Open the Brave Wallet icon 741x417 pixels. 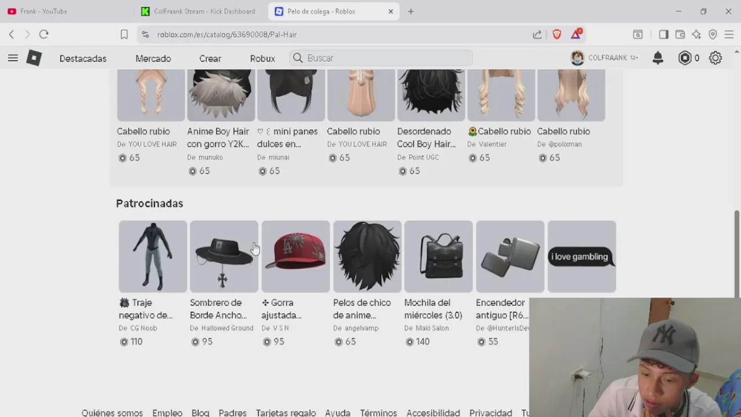coord(680,34)
